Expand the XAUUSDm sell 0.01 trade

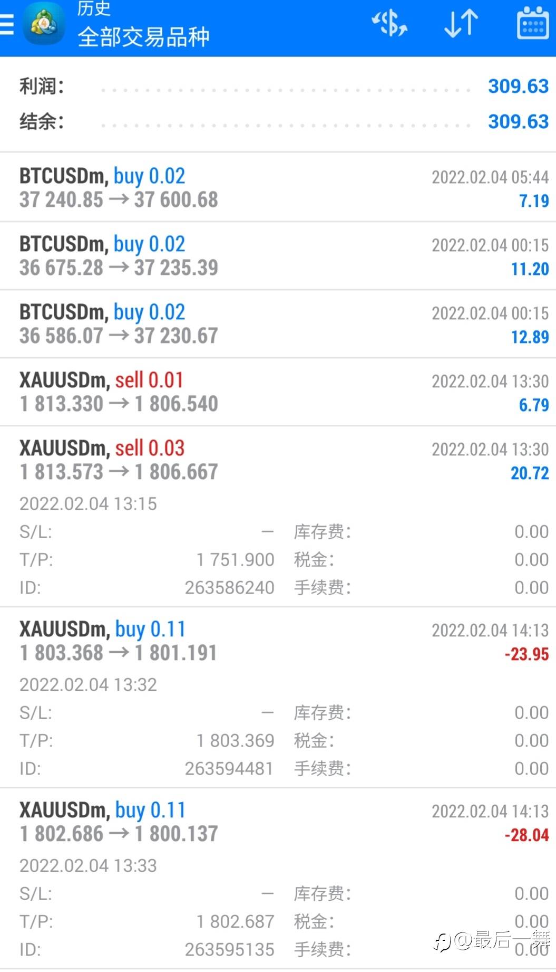(x=278, y=392)
